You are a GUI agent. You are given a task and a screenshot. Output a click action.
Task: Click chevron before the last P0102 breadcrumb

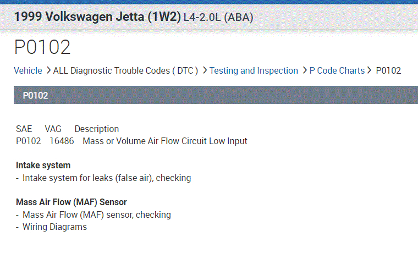[x=371, y=70]
